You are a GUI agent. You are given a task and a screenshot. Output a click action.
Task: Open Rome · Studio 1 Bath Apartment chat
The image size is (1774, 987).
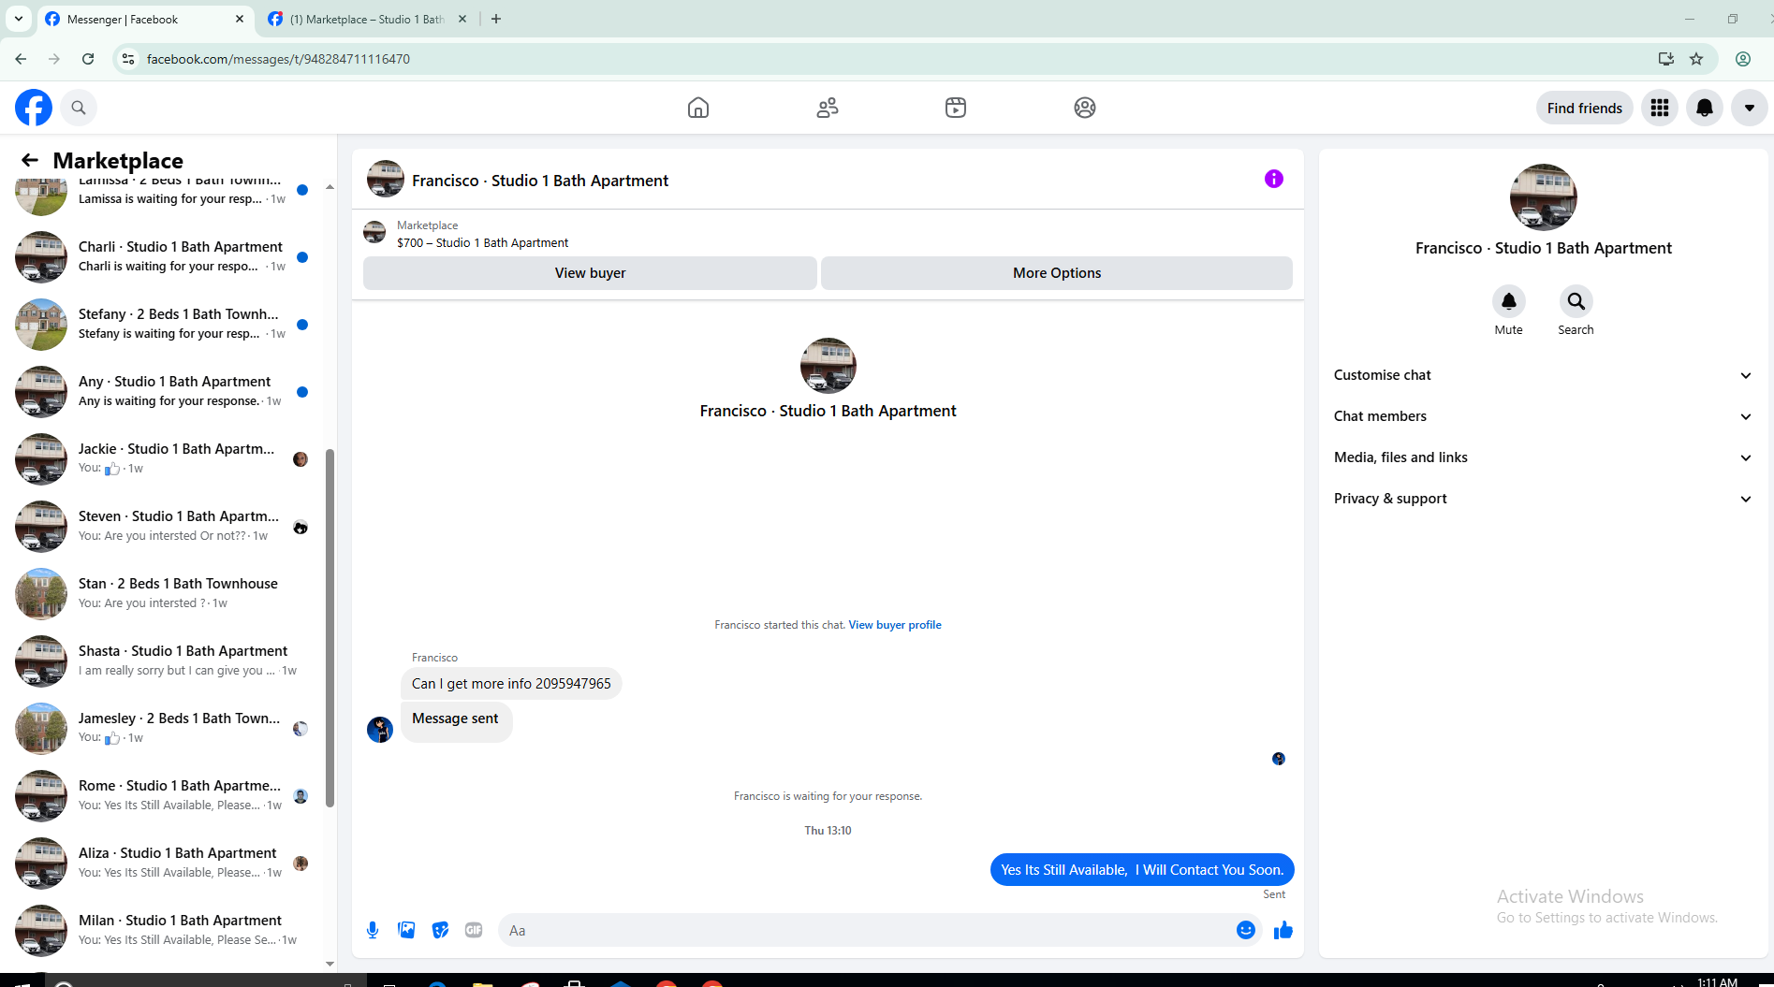click(x=164, y=795)
